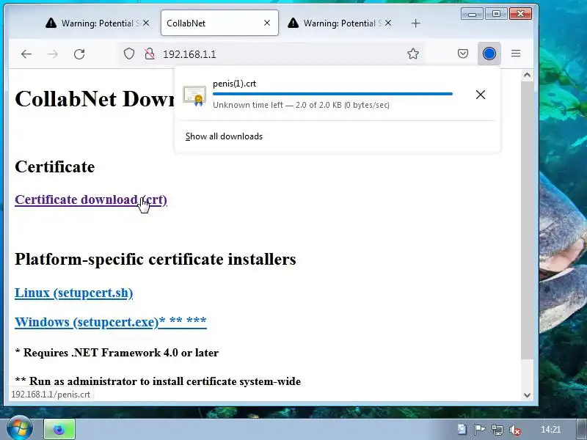Click the Platform-specific certificate installers heading
This screenshot has width=587, height=440.
click(x=156, y=259)
